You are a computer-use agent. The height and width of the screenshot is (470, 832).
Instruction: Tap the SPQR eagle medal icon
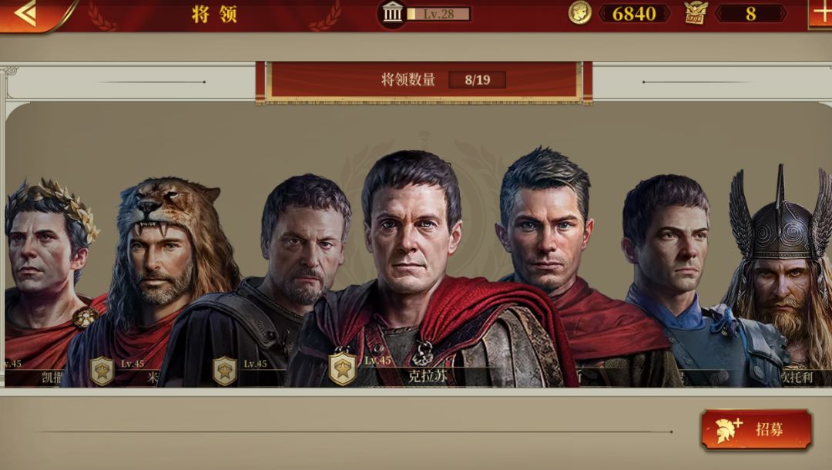click(x=696, y=13)
